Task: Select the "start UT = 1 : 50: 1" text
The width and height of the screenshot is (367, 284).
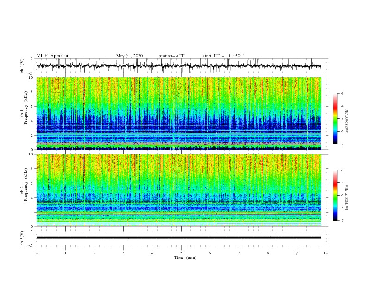Action: (224, 56)
